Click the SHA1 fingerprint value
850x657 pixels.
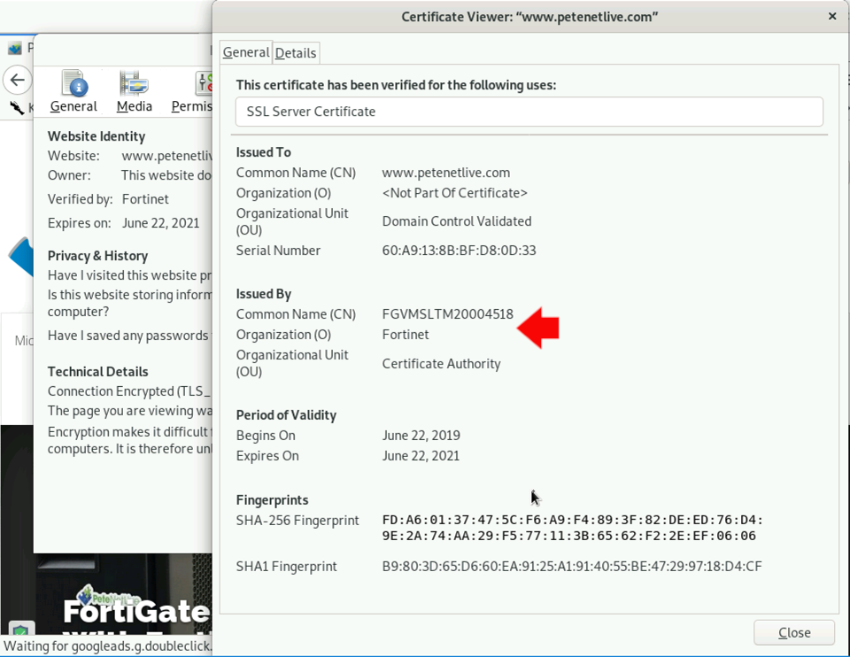(572, 567)
